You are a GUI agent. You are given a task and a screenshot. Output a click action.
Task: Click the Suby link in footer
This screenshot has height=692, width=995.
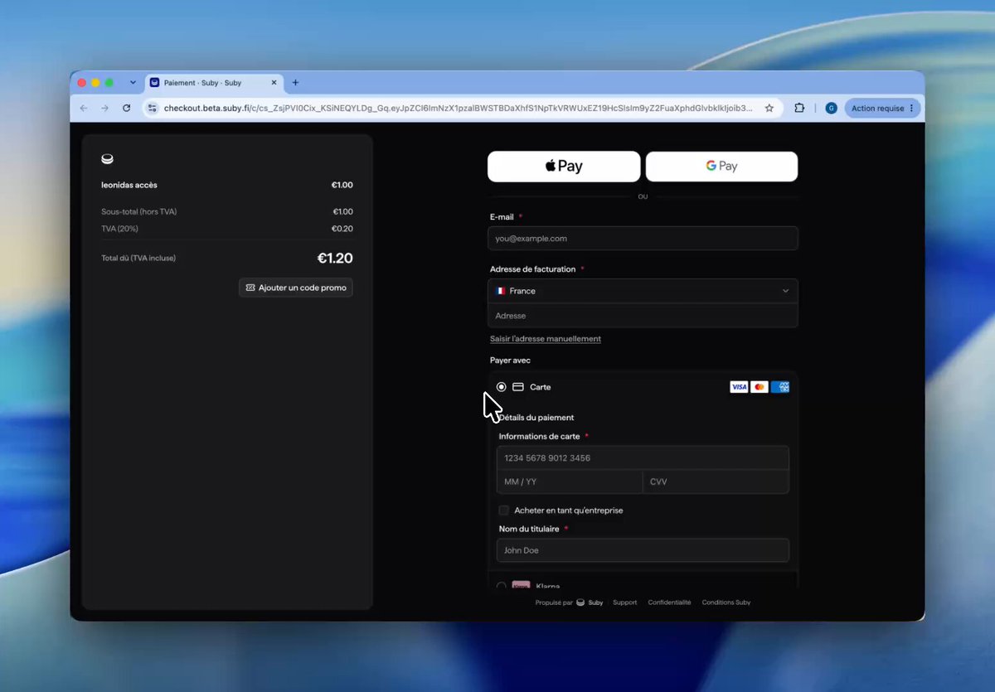click(590, 602)
